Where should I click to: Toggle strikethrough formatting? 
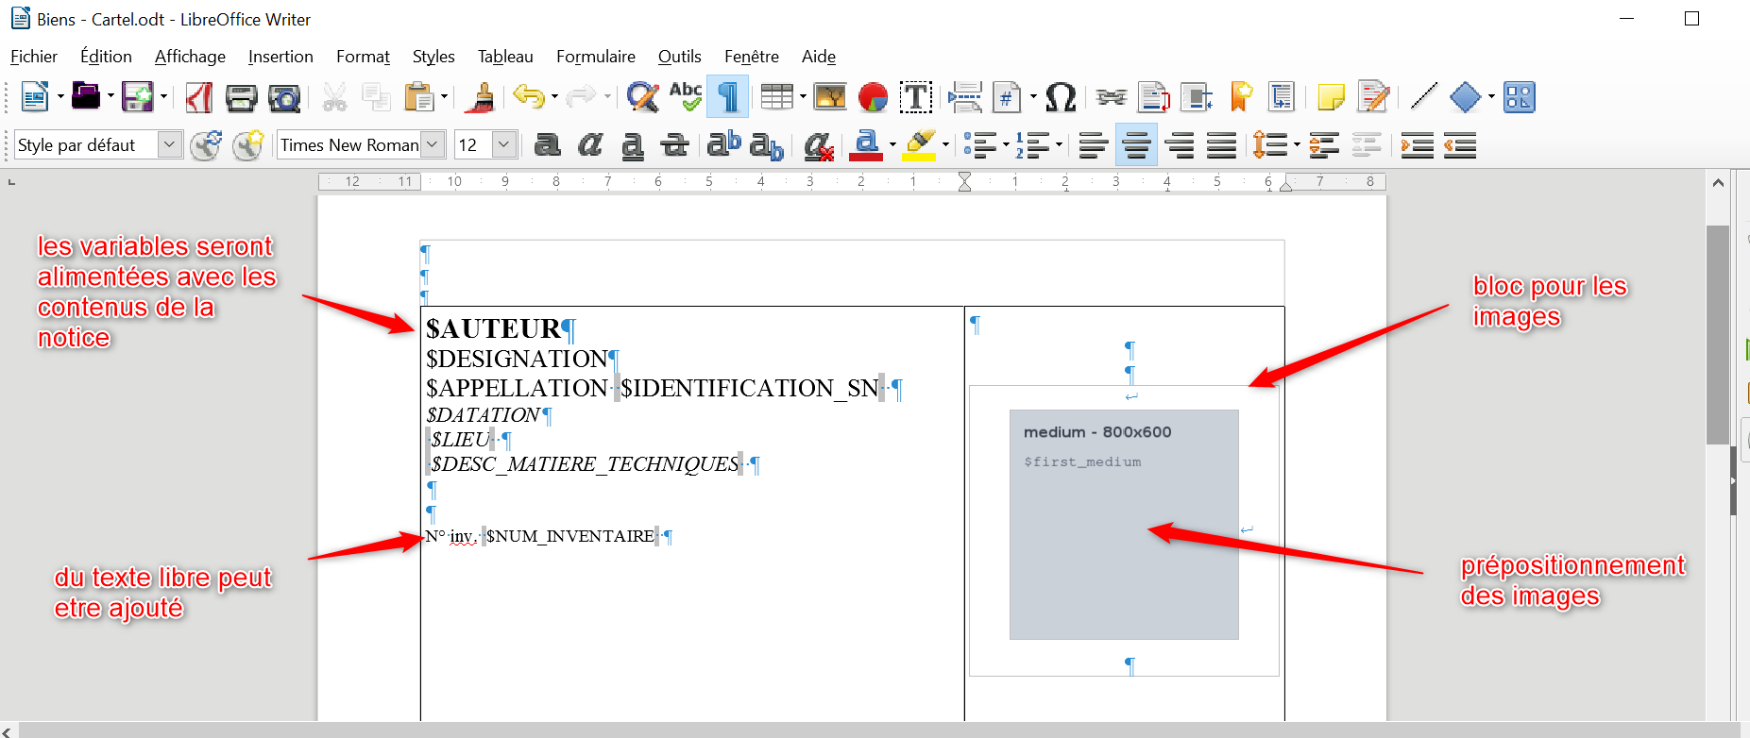675,145
